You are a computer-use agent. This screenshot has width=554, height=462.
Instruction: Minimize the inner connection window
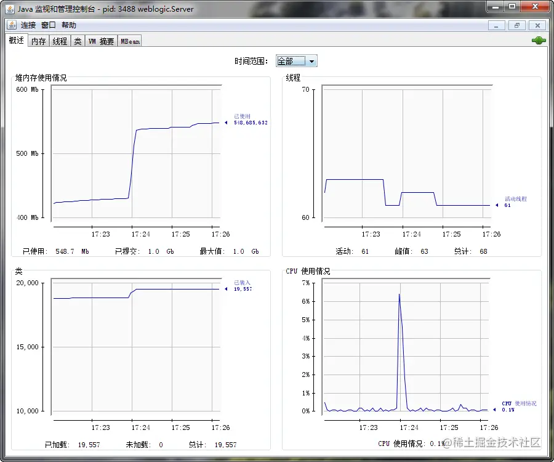click(496, 25)
